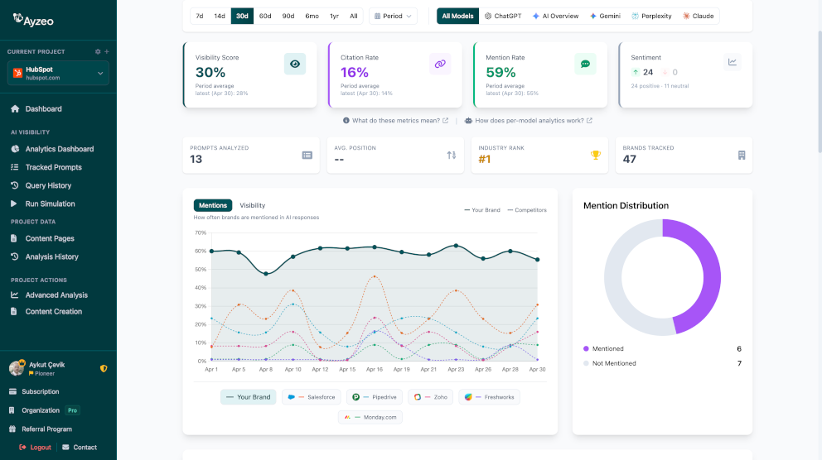822x460 pixels.
Task: Toggle Freshworks series in chart legend
Action: [489, 397]
